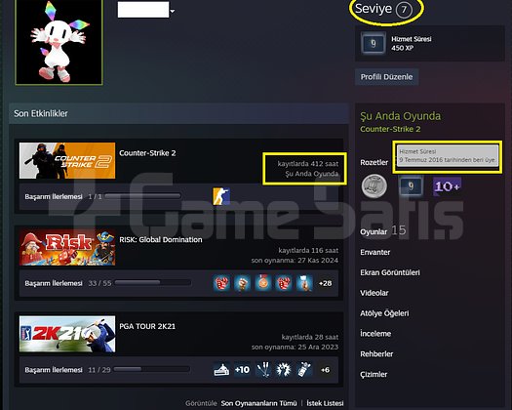
Task: View Son Oynananların Tümü
Action: pyautogui.click(x=259, y=403)
